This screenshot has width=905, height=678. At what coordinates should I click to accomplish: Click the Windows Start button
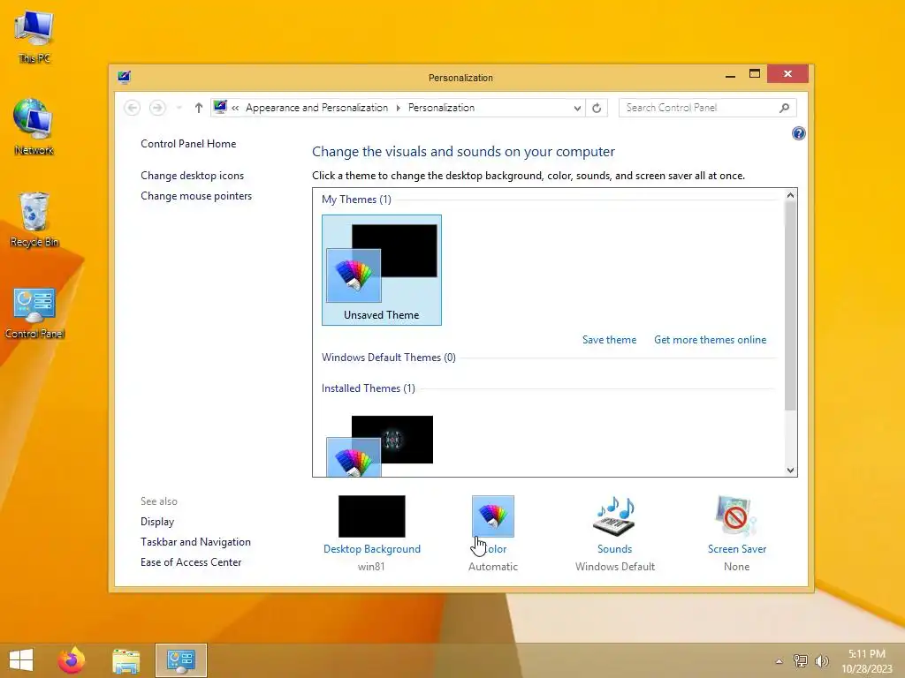(21, 660)
